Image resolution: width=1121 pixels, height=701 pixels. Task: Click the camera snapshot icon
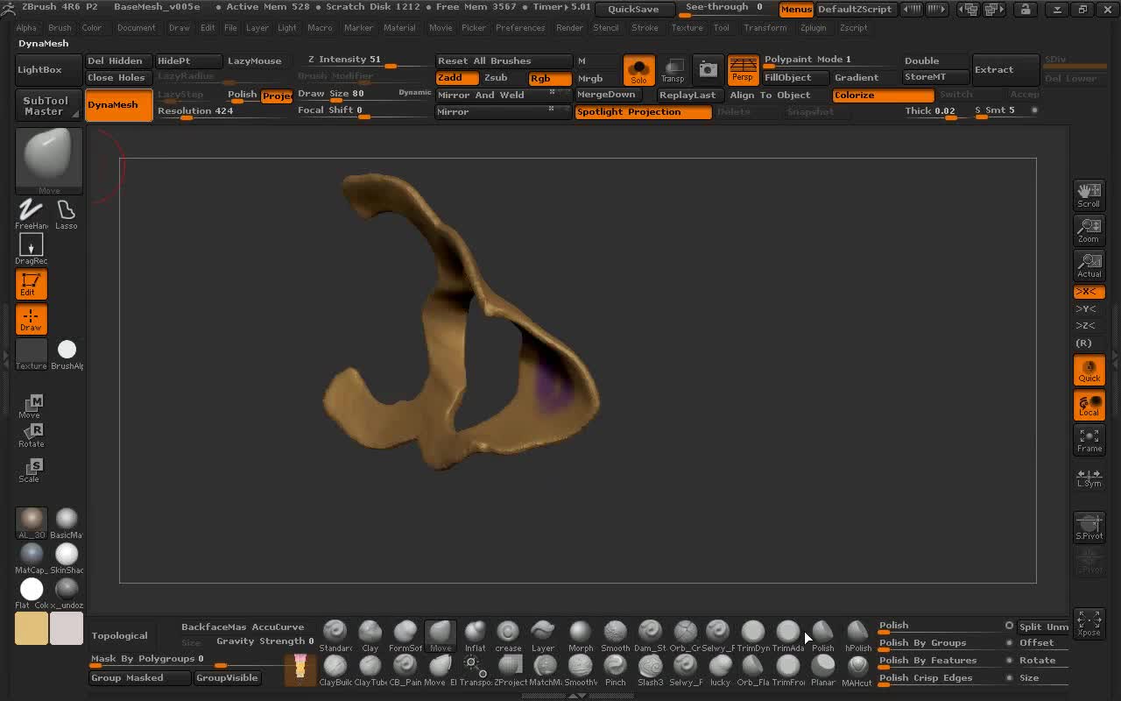click(708, 69)
